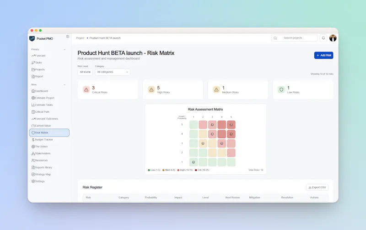Select matrix cell impact 1 probability 1
This screenshot has height=230, width=366.
click(194, 162)
